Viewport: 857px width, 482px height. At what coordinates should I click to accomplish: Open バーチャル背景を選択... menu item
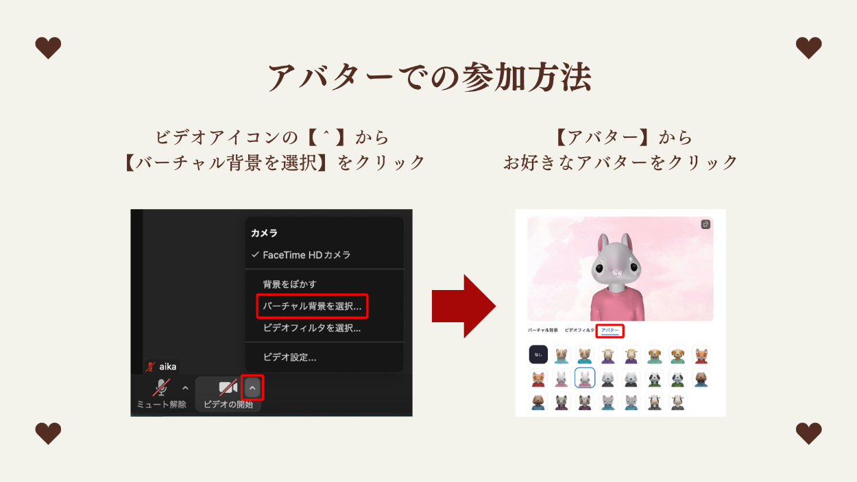[x=312, y=306]
